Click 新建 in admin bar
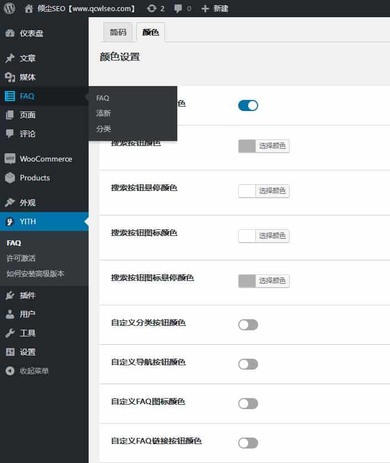This screenshot has width=390, height=463. pyautogui.click(x=220, y=8)
